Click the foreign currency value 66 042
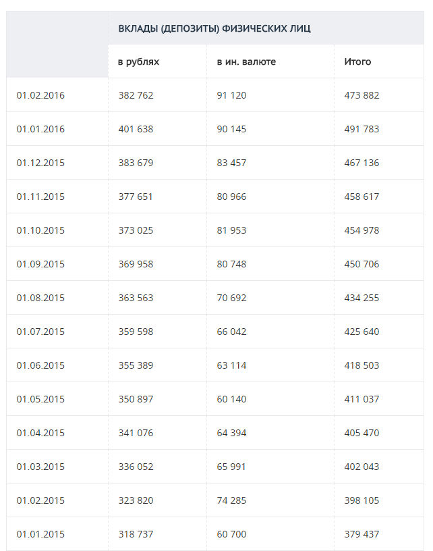The width and height of the screenshot is (433, 551). click(x=231, y=332)
